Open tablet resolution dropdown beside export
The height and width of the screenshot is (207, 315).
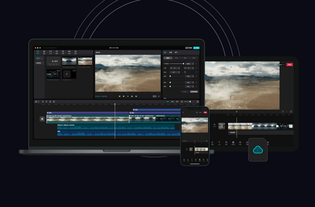point(281,65)
